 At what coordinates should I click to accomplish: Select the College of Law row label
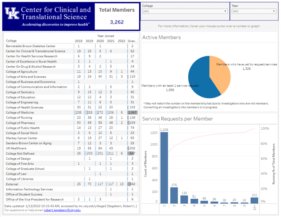16,174
